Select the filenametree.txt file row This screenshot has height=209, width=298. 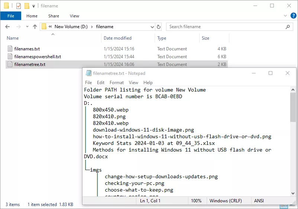click(x=117, y=64)
